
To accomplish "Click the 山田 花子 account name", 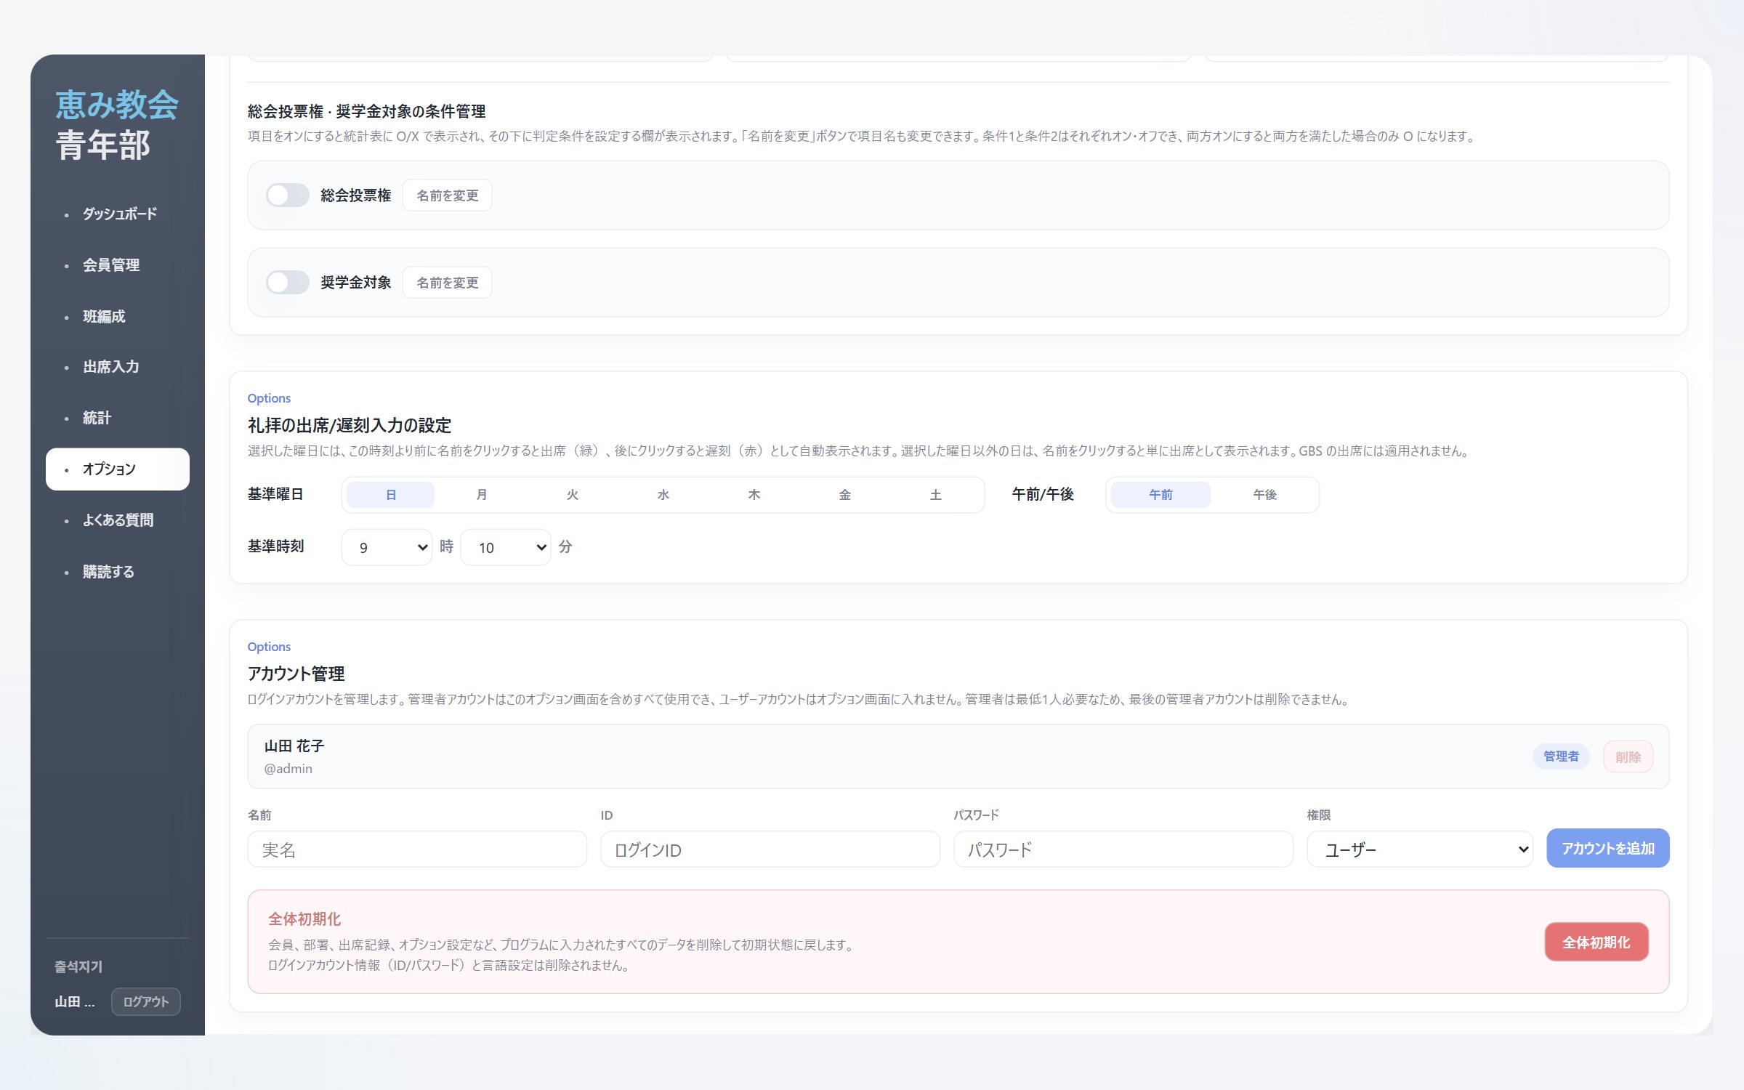I will click(x=294, y=746).
